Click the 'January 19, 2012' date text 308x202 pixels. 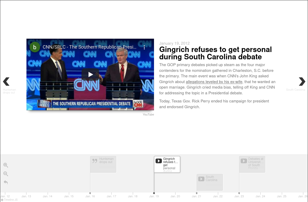(174, 43)
